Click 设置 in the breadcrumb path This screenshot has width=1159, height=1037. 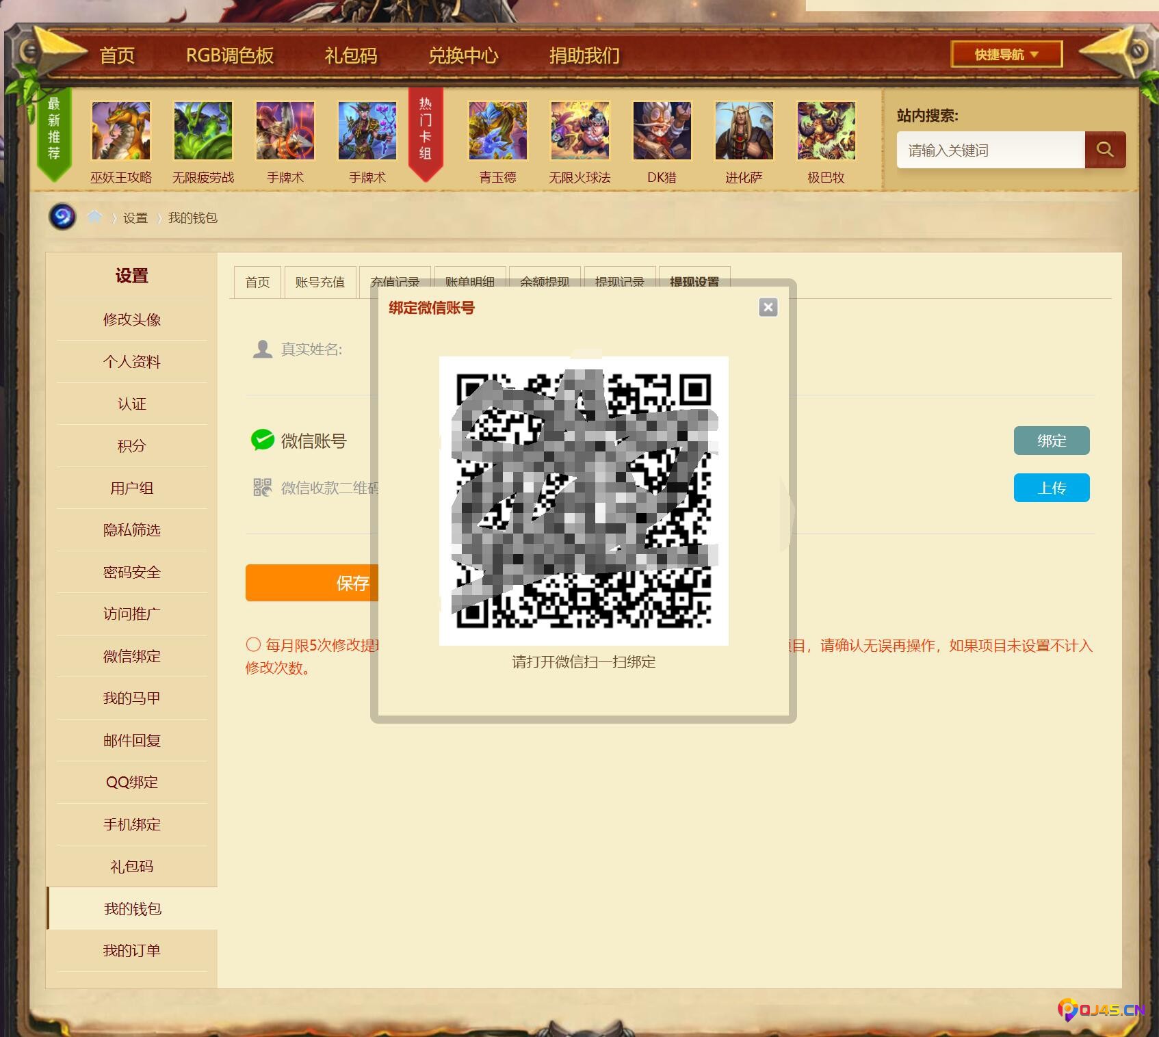click(135, 218)
